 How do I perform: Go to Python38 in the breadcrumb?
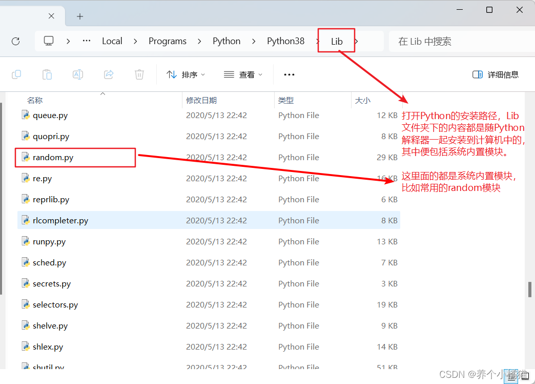[285, 41]
